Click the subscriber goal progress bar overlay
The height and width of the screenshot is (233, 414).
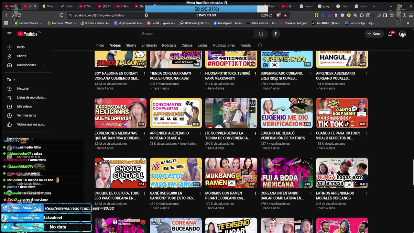coord(207,9)
